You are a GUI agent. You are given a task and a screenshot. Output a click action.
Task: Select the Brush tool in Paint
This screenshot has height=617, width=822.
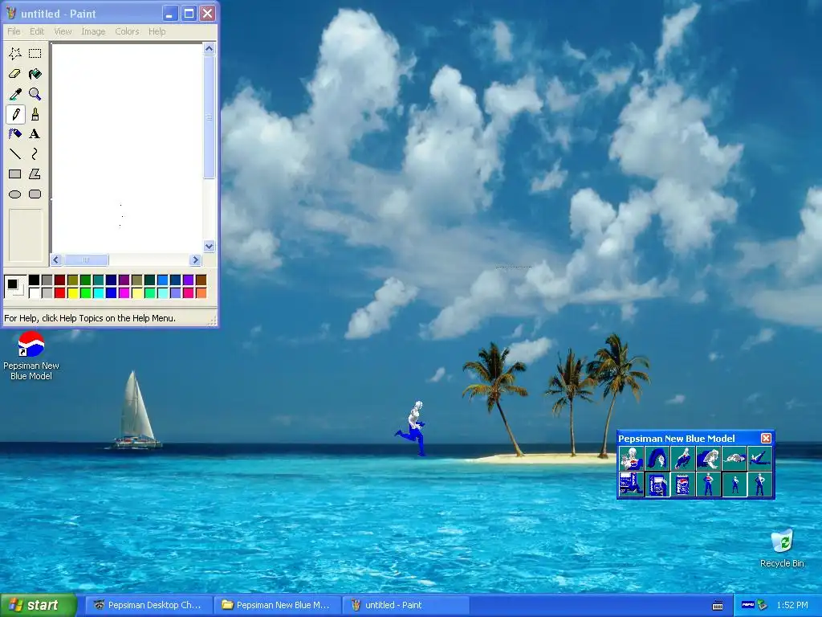(x=35, y=114)
